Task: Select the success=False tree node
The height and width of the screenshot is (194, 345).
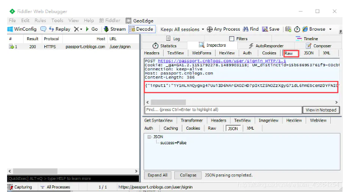Action: coord(173,143)
